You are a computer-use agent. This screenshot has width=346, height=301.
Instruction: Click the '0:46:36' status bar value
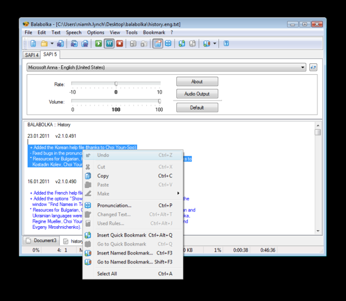(268, 250)
